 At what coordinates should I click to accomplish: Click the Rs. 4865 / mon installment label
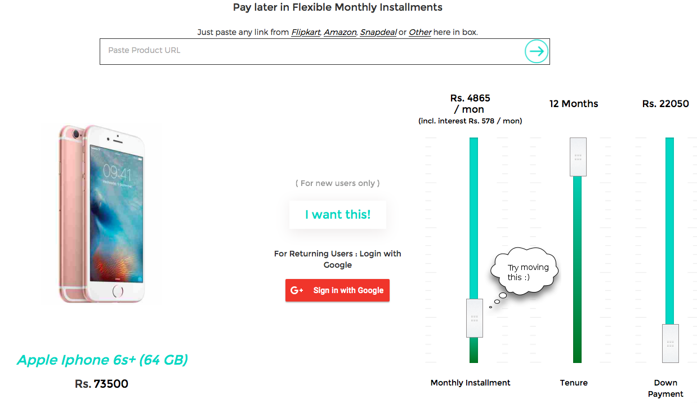(x=470, y=104)
